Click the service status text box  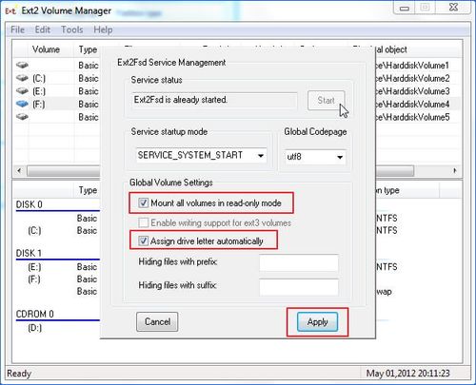[214, 101]
